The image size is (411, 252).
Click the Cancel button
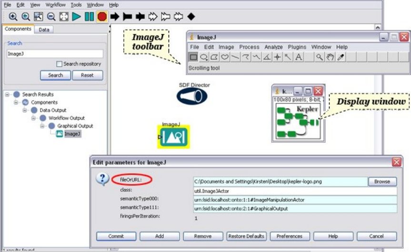pyautogui.click(x=376, y=236)
